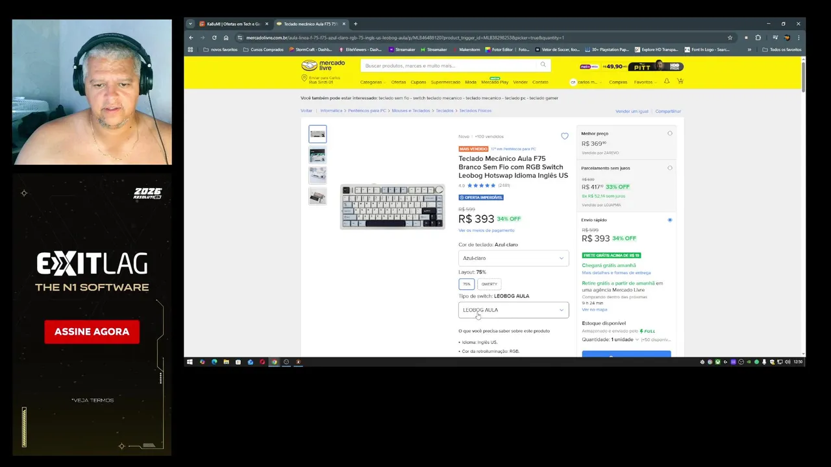Open the notifications bell

pos(666,82)
